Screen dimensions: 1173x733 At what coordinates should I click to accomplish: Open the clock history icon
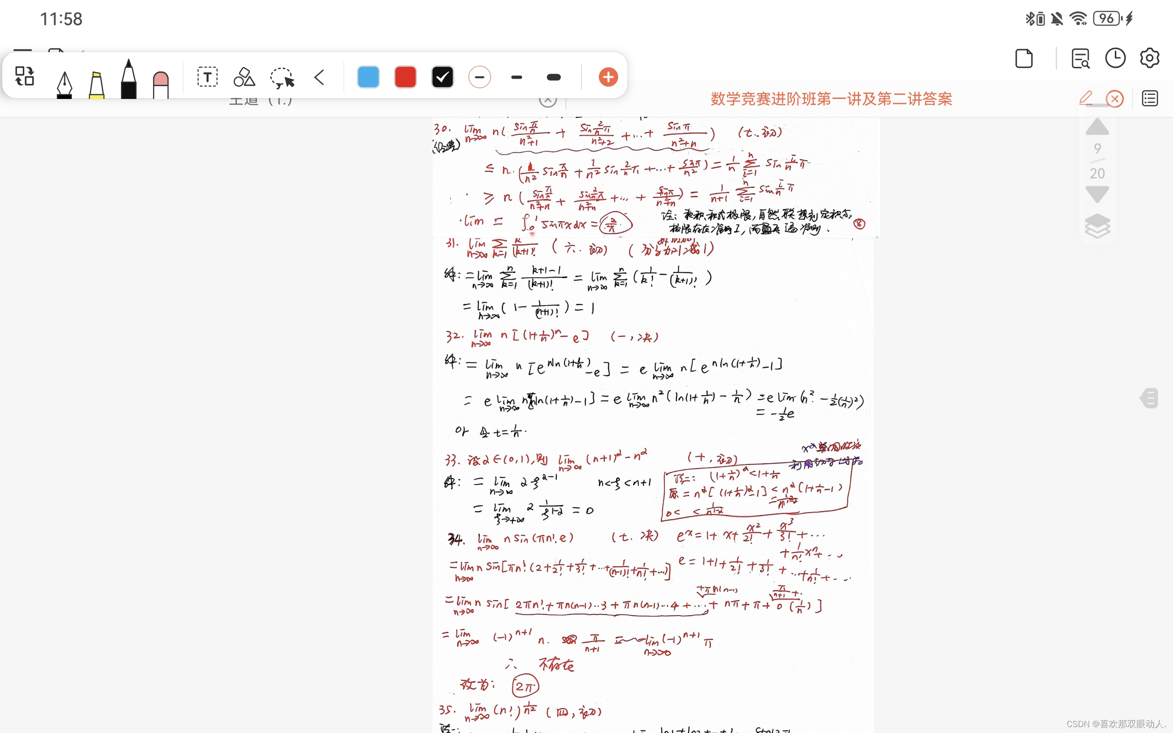click(x=1115, y=59)
